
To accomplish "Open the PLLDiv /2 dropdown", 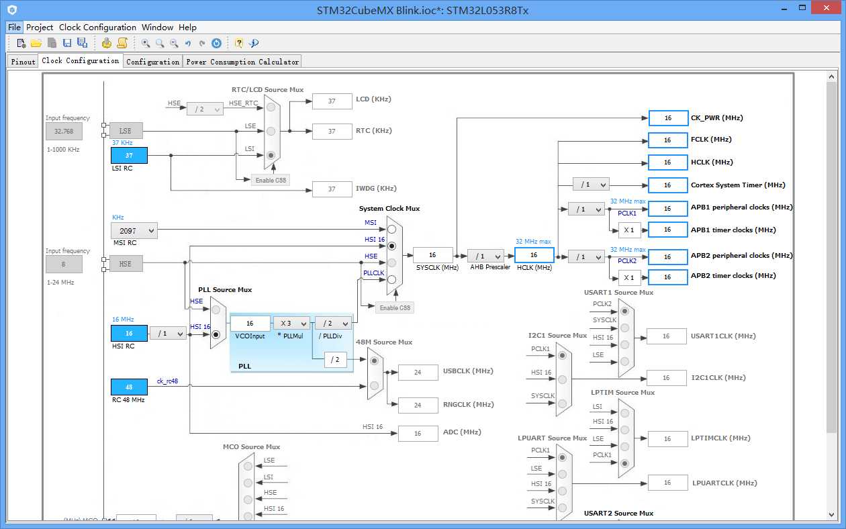I will point(333,323).
